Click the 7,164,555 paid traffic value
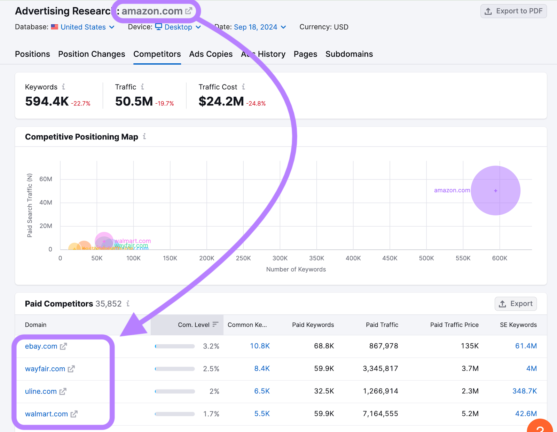Screen dimensions: 557x432 pyautogui.click(x=381, y=414)
